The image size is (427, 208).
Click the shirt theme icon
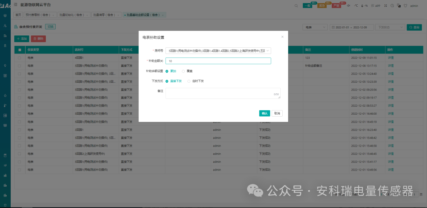point(405,6)
